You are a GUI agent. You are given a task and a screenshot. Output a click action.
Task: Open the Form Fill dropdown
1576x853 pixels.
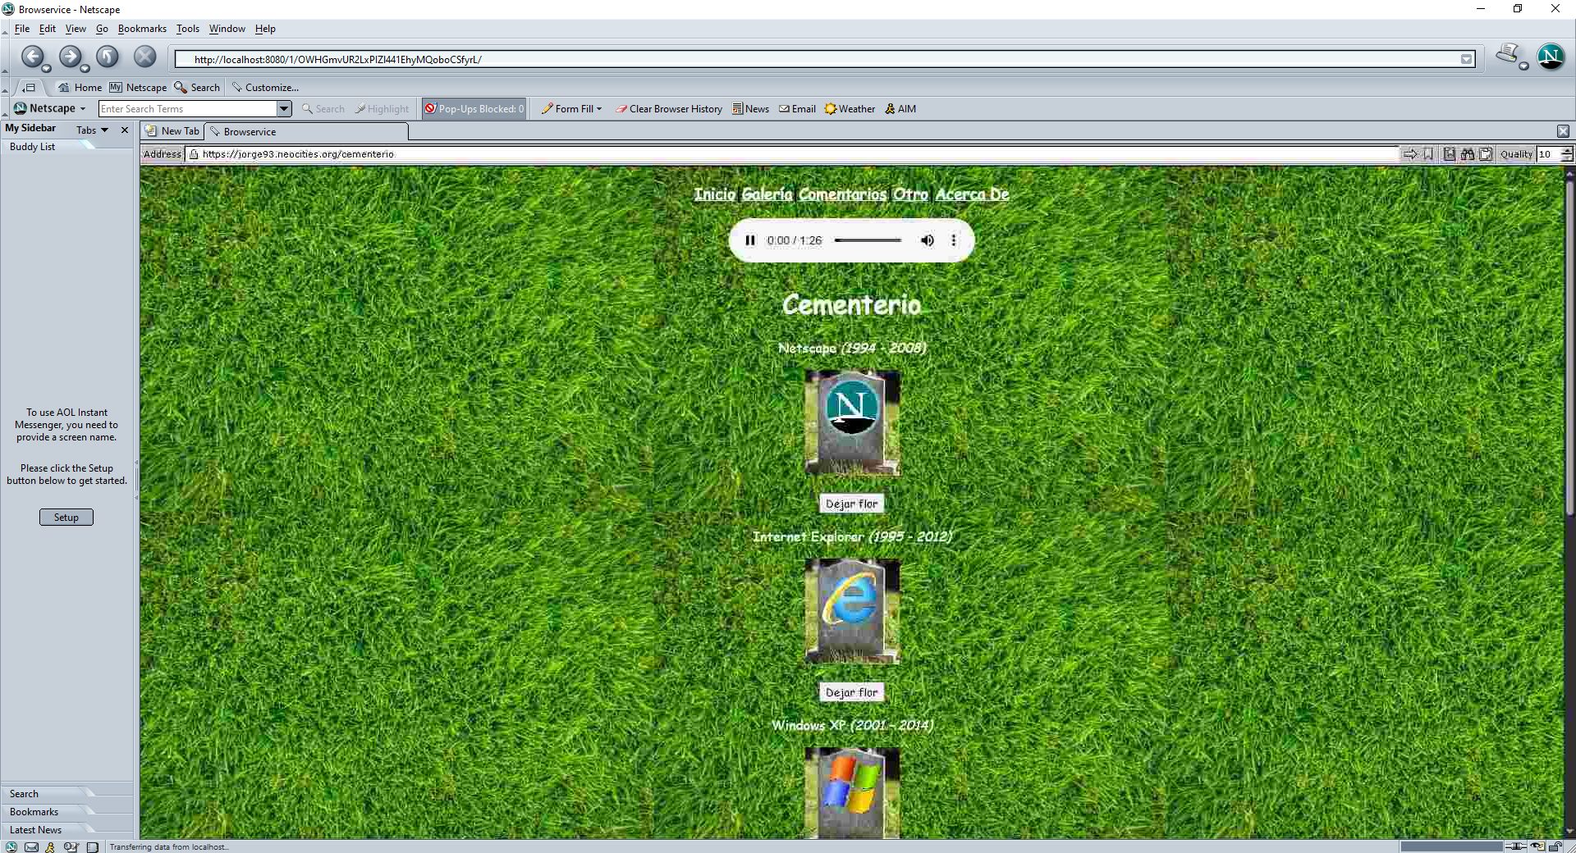click(x=571, y=108)
